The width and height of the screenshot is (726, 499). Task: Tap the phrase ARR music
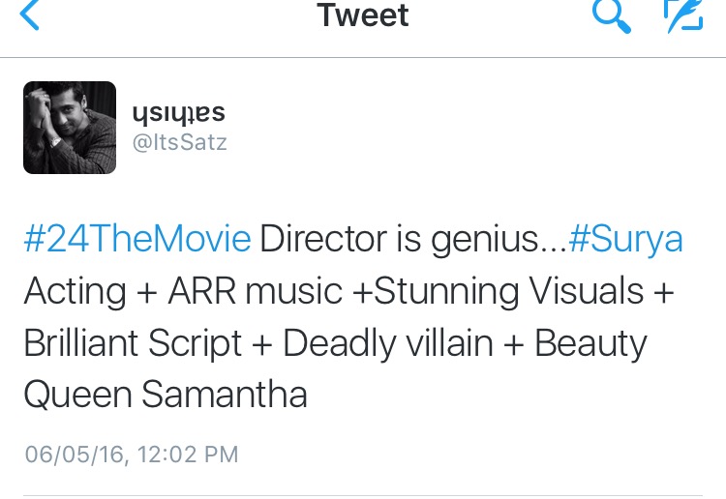(x=256, y=291)
